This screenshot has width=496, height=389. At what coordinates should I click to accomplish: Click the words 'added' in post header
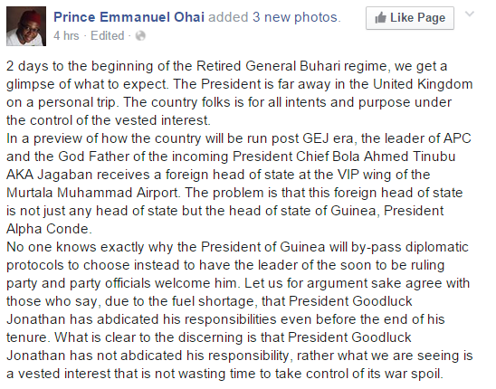tap(228, 17)
